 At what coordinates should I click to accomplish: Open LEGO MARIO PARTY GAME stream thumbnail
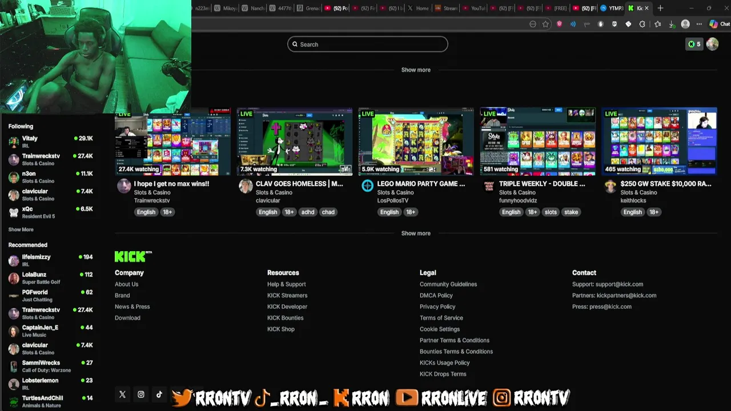click(x=416, y=141)
